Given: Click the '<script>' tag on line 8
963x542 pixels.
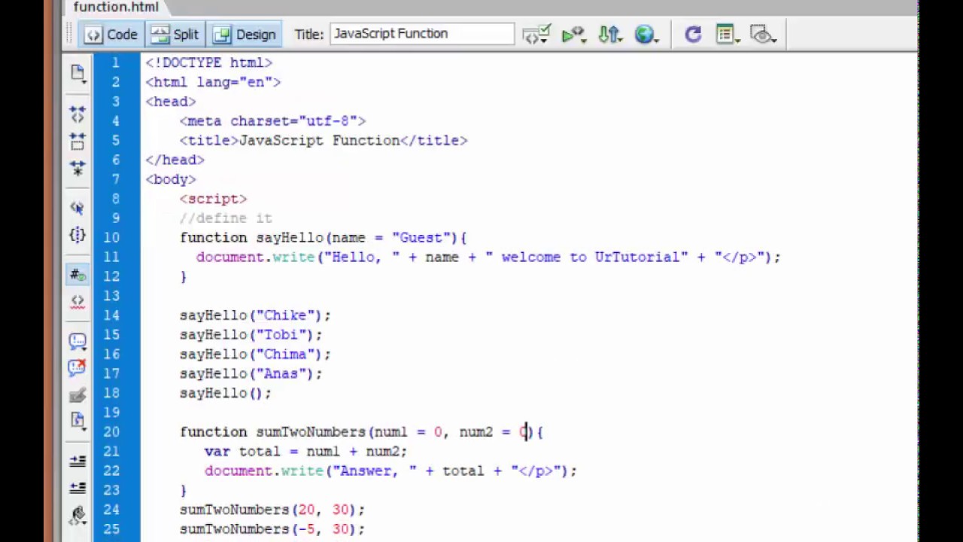Looking at the screenshot, I should (x=213, y=199).
